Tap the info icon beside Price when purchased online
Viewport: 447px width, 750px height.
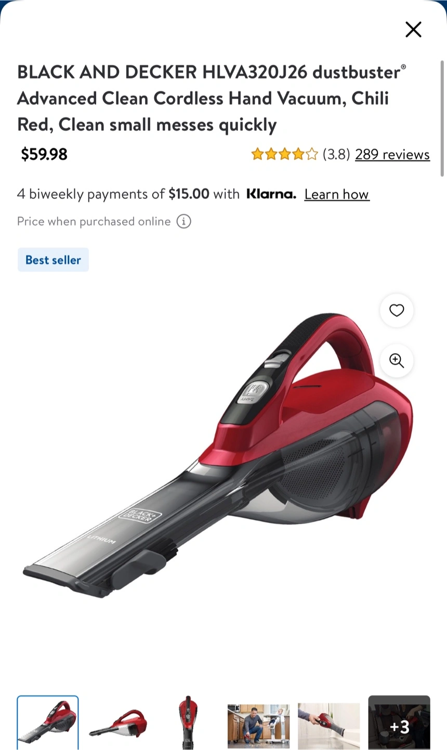[183, 221]
